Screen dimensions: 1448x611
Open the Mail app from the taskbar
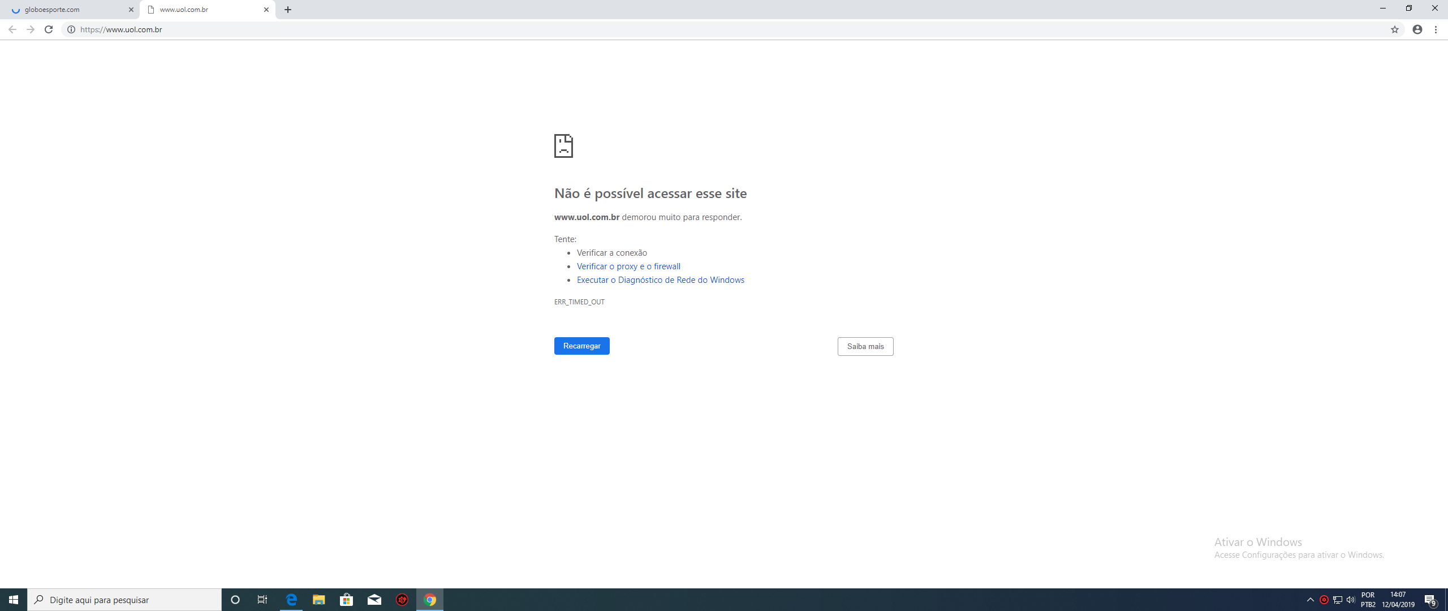pos(374,600)
